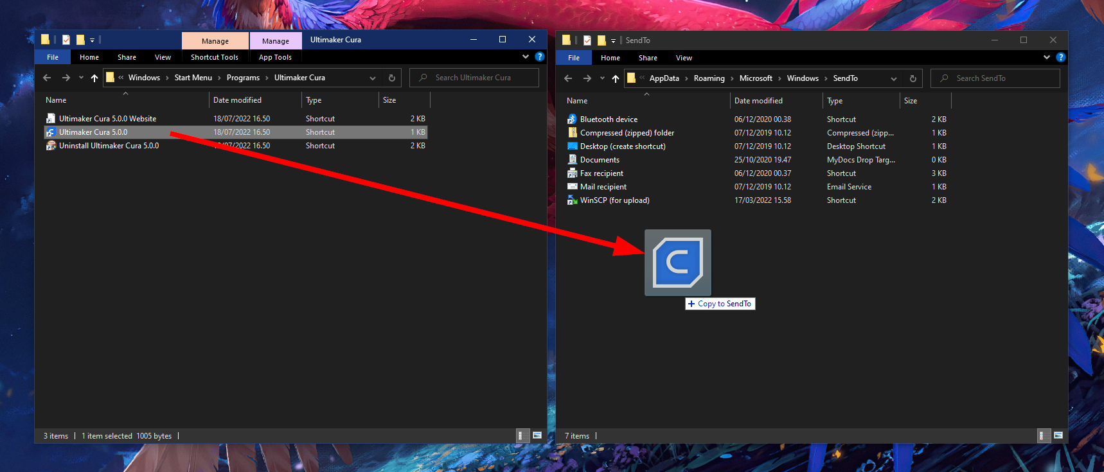Open App Tools tab
The width and height of the screenshot is (1104, 472).
(275, 57)
